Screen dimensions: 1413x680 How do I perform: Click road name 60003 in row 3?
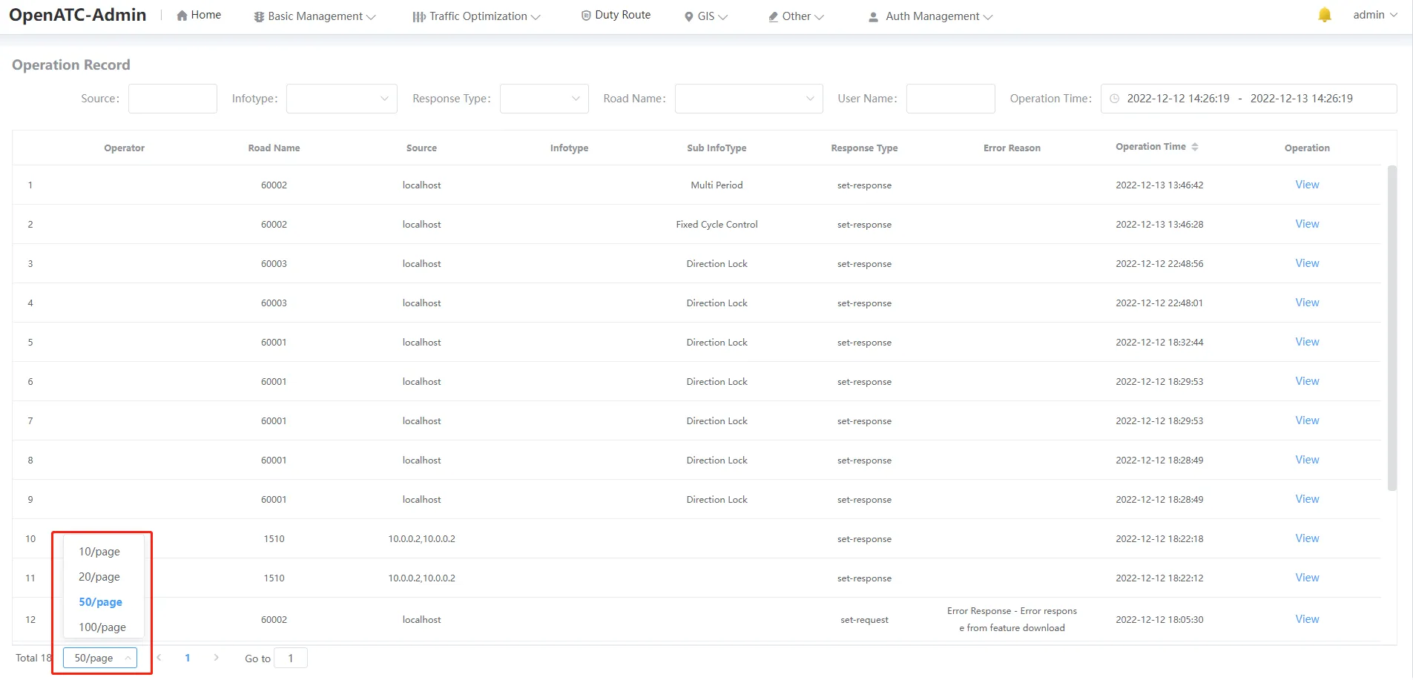point(274,263)
